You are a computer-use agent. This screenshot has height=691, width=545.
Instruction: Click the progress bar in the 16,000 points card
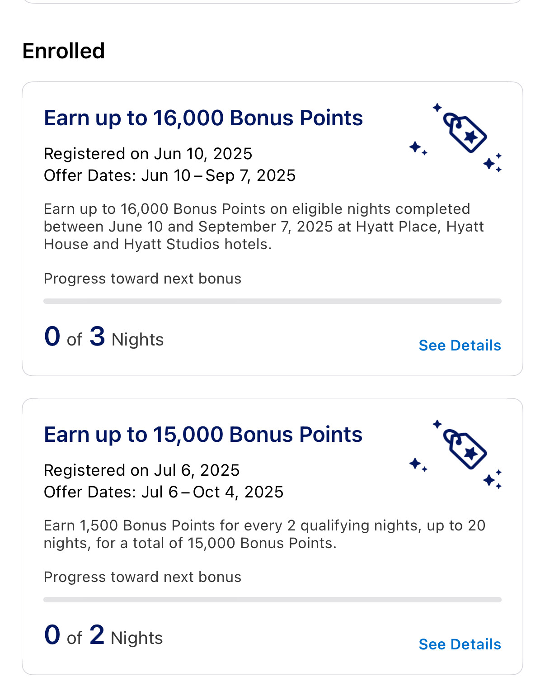(x=272, y=301)
